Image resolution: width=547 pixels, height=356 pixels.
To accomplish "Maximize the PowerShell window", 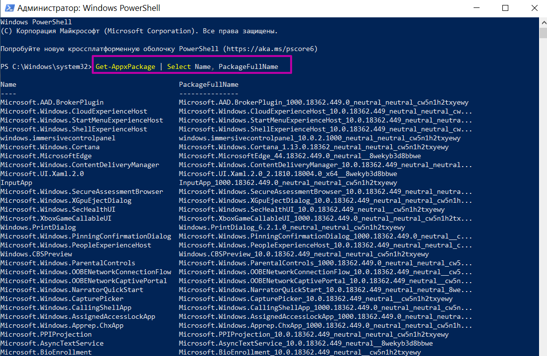I will 505,8.
